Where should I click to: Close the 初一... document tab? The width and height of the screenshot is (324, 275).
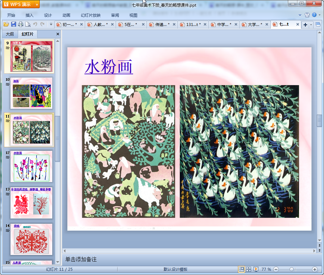click(x=81, y=24)
